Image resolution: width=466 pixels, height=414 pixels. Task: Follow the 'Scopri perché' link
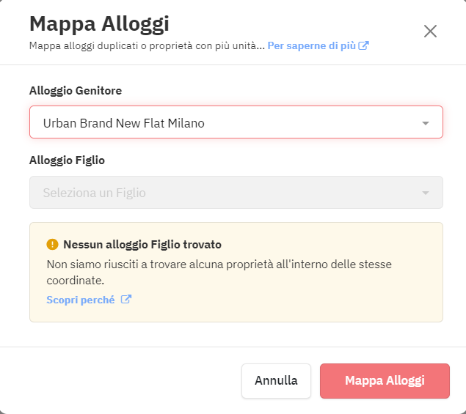click(81, 300)
